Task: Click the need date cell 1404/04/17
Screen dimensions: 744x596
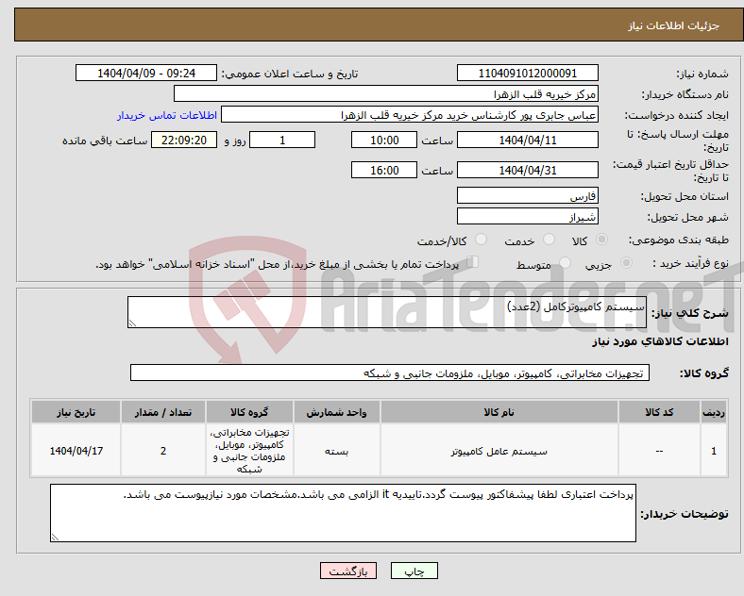Action: tap(76, 451)
